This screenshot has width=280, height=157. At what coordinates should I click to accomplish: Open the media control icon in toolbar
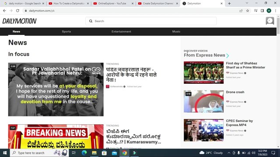click(255, 10)
